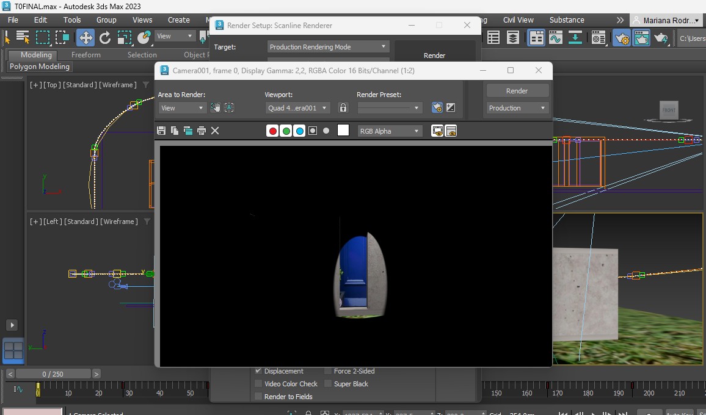Uncheck the Displacement checkbox
Screen dimensions: 706x415
click(258, 371)
